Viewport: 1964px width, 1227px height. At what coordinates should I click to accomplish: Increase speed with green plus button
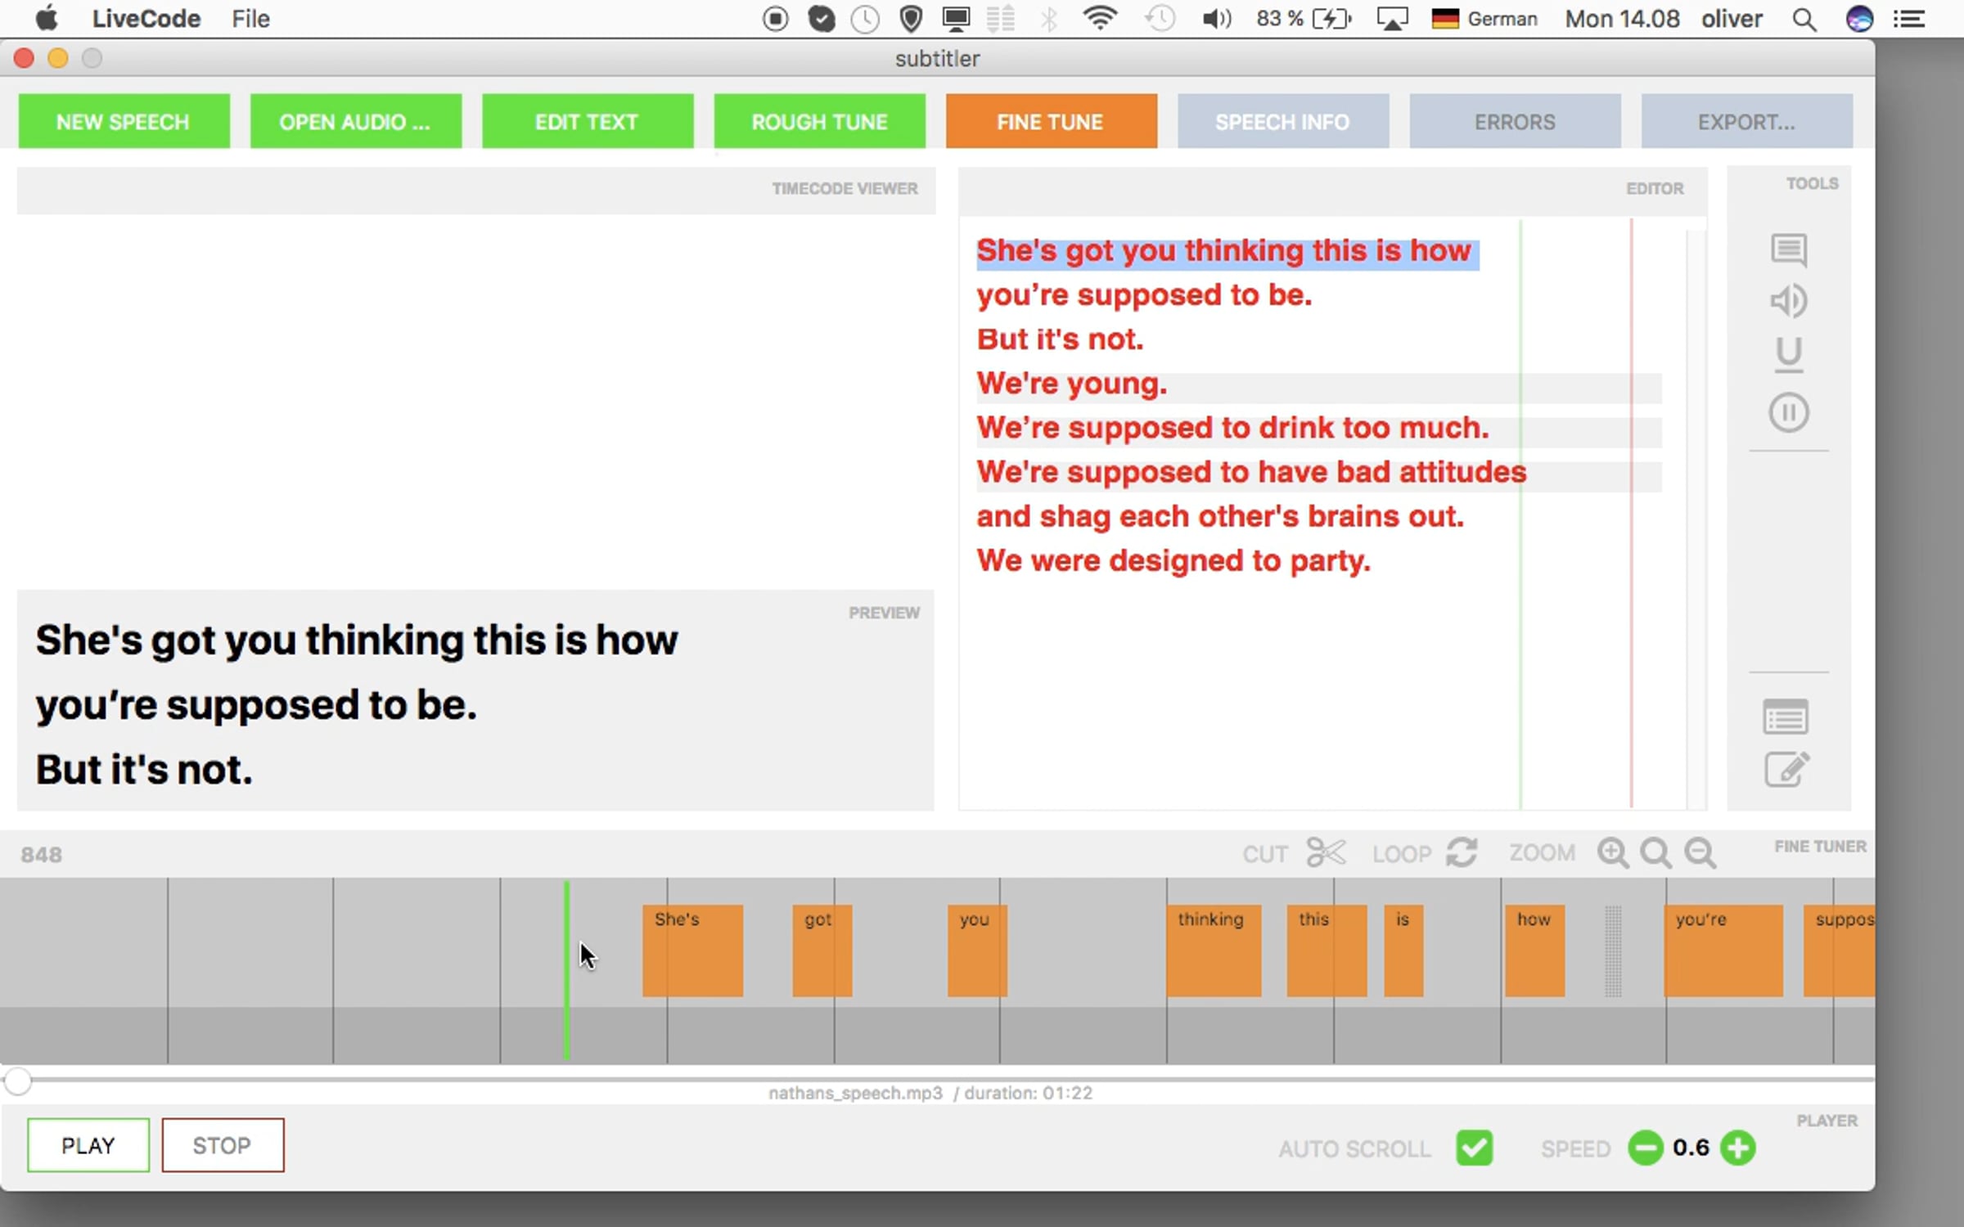[1738, 1147]
